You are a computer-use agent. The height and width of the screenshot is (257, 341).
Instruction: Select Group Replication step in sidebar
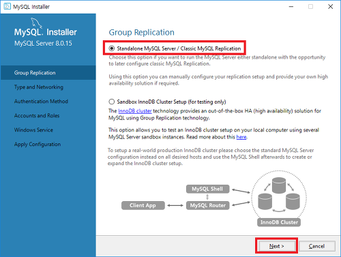48,73
